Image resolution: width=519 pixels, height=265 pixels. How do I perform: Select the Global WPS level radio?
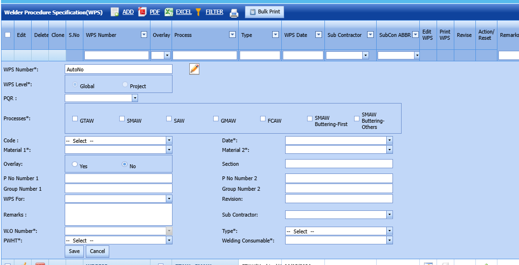[x=75, y=85]
